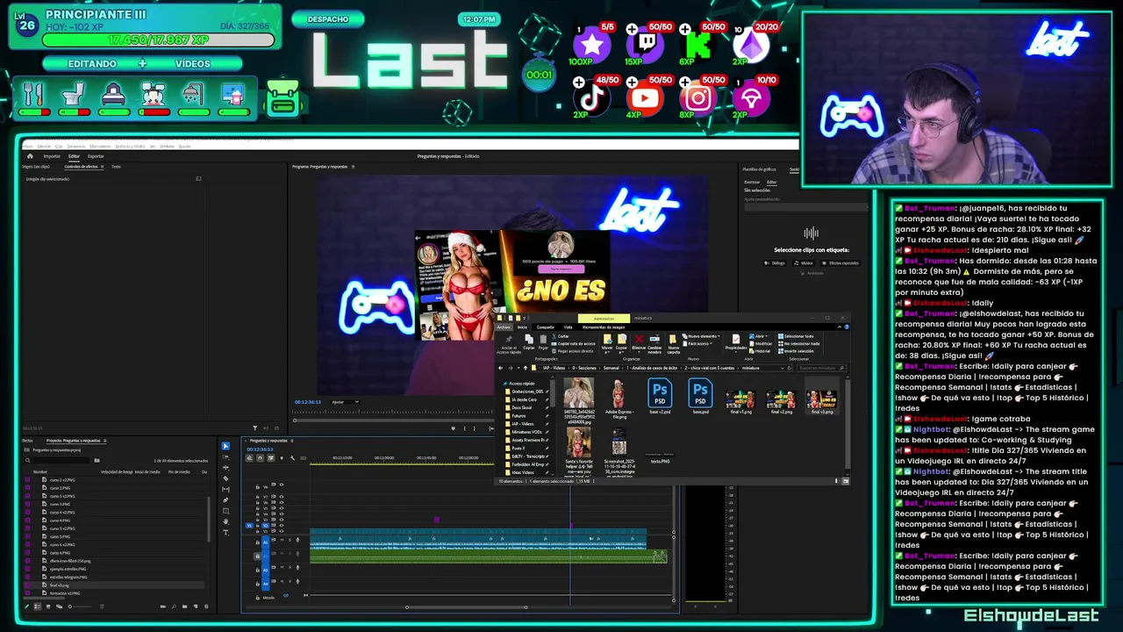Expand Abrir dropdown in Explorer ribbon
Viewport: 1123px width, 632px height.
758,336
